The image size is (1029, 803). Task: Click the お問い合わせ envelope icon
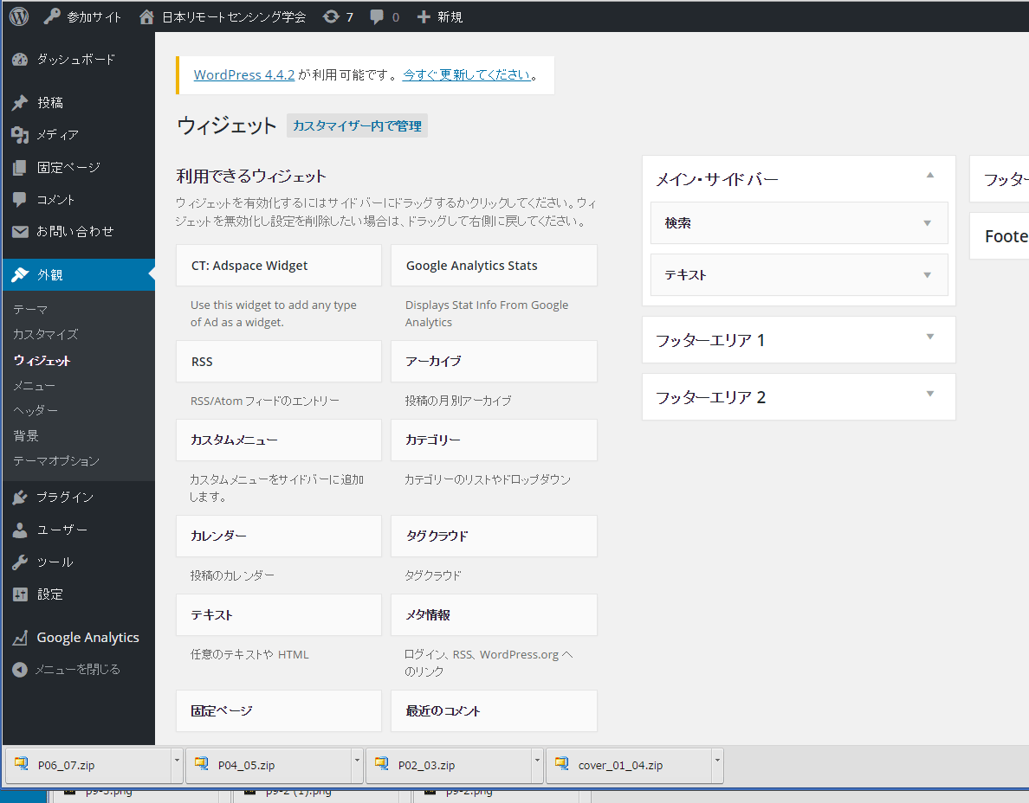point(20,231)
